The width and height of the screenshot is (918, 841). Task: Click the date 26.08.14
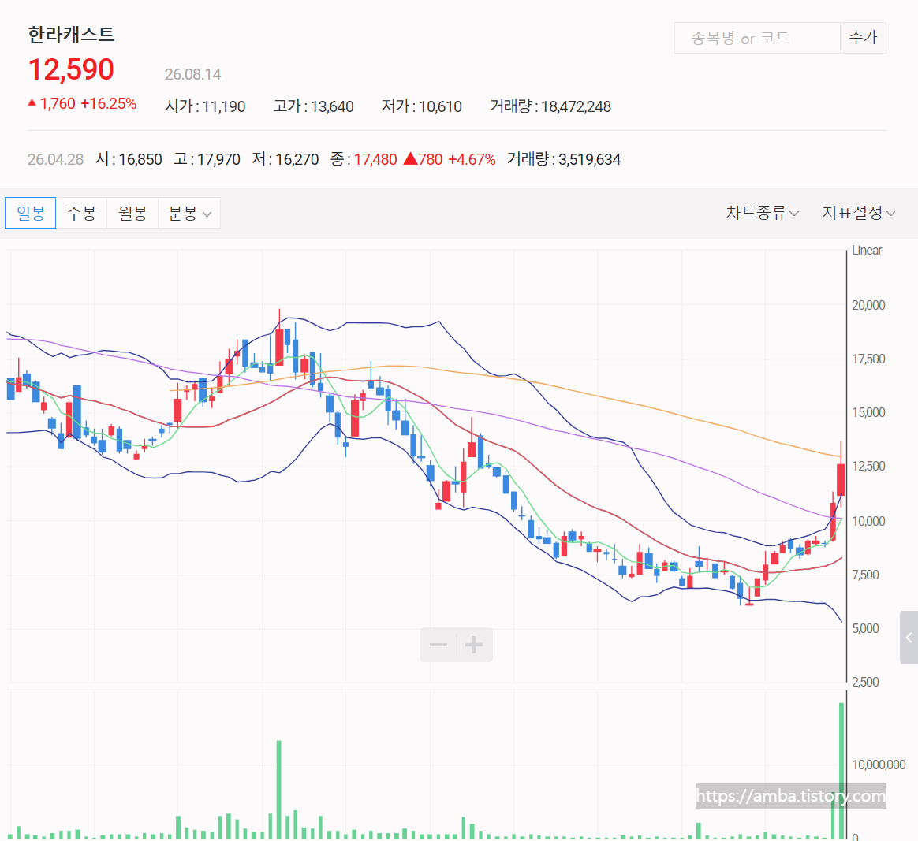192,74
